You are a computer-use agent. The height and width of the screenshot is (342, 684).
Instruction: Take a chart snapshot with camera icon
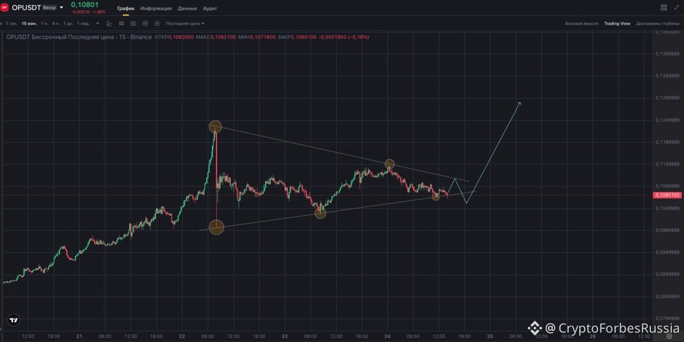tap(133, 24)
